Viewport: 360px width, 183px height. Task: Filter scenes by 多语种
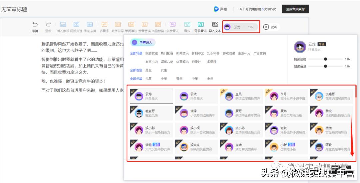point(212,62)
